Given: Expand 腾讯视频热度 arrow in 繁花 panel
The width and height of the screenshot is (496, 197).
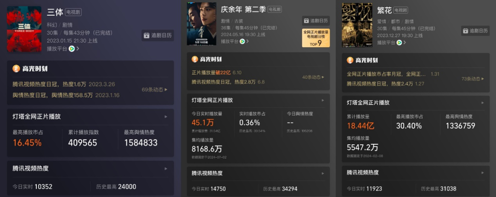Looking at the screenshot, I should 482,173.
